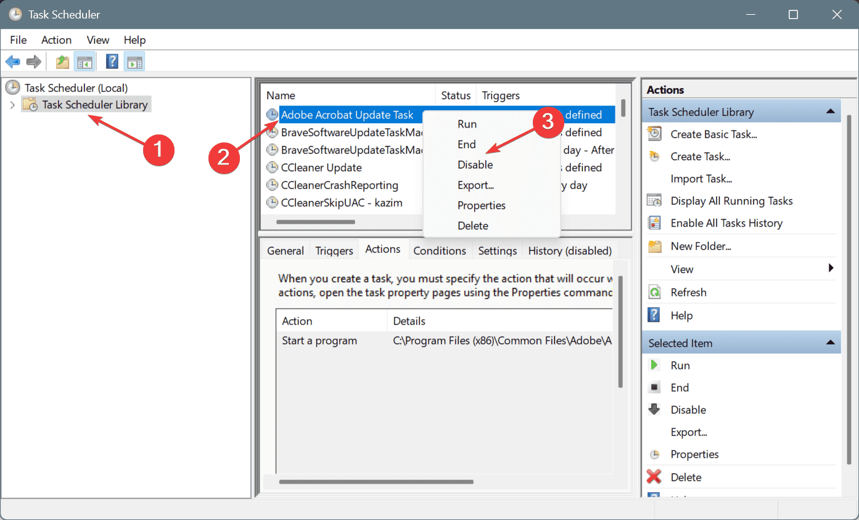Click Import Task... in Actions pane
This screenshot has height=520, width=859.
701,179
